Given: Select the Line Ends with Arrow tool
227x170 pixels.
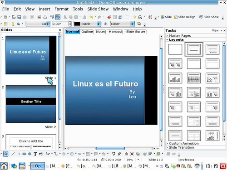Looking at the screenshot, I should pyautogui.click(x=19, y=154).
